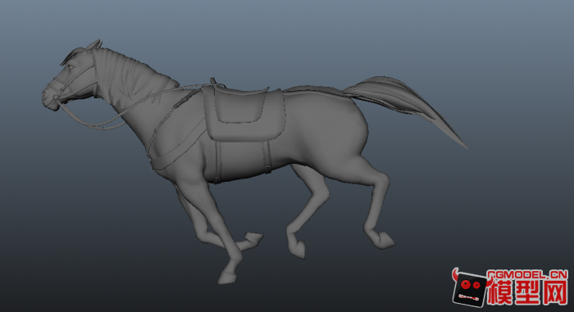Click the hoof of the lowest extended front leg
This screenshot has height=312, width=574.
coord(227,278)
